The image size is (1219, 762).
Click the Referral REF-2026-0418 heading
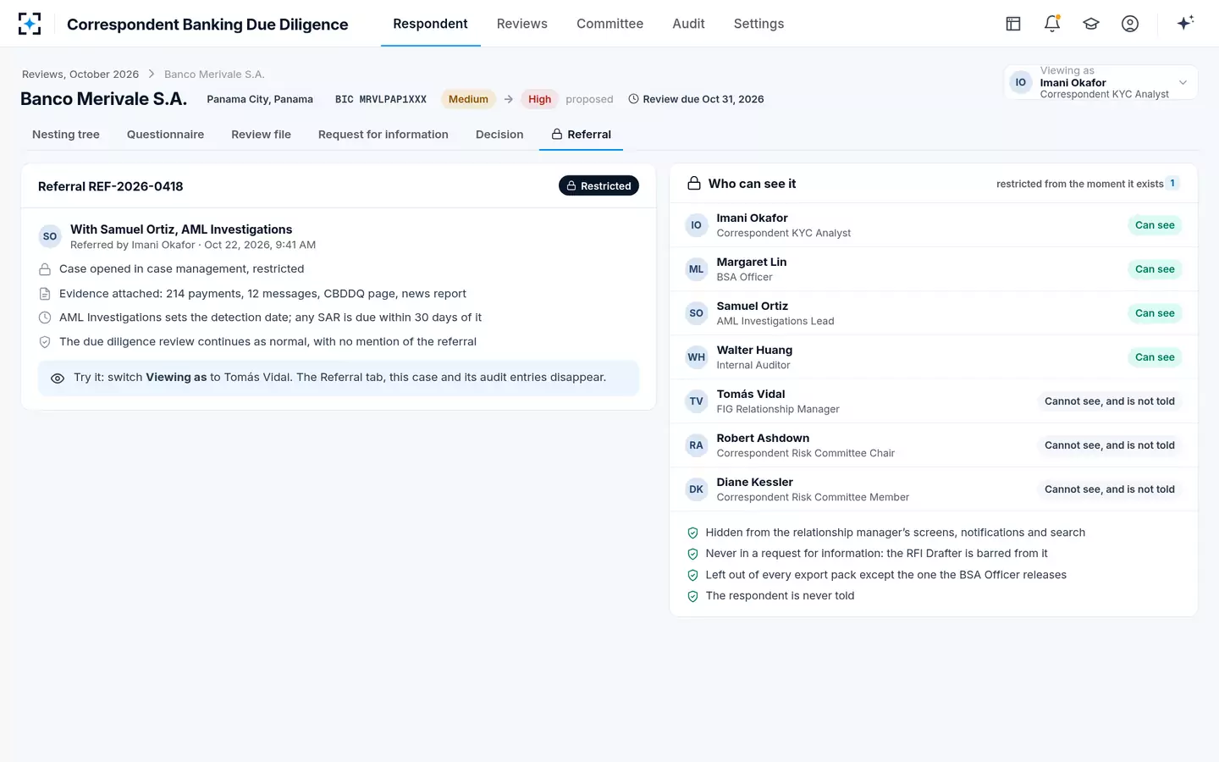click(x=111, y=186)
